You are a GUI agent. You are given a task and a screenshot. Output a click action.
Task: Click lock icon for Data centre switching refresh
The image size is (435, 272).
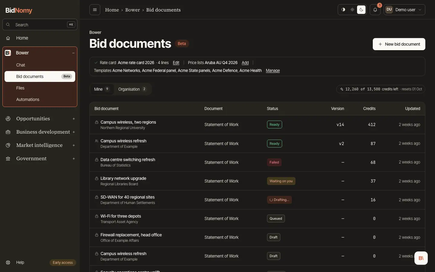point(97,160)
